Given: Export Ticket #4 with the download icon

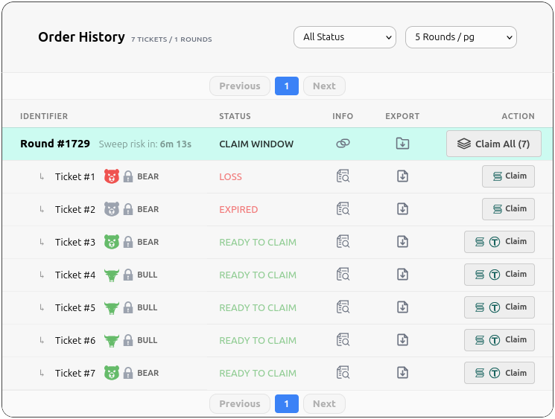Looking at the screenshot, I should click(x=402, y=275).
